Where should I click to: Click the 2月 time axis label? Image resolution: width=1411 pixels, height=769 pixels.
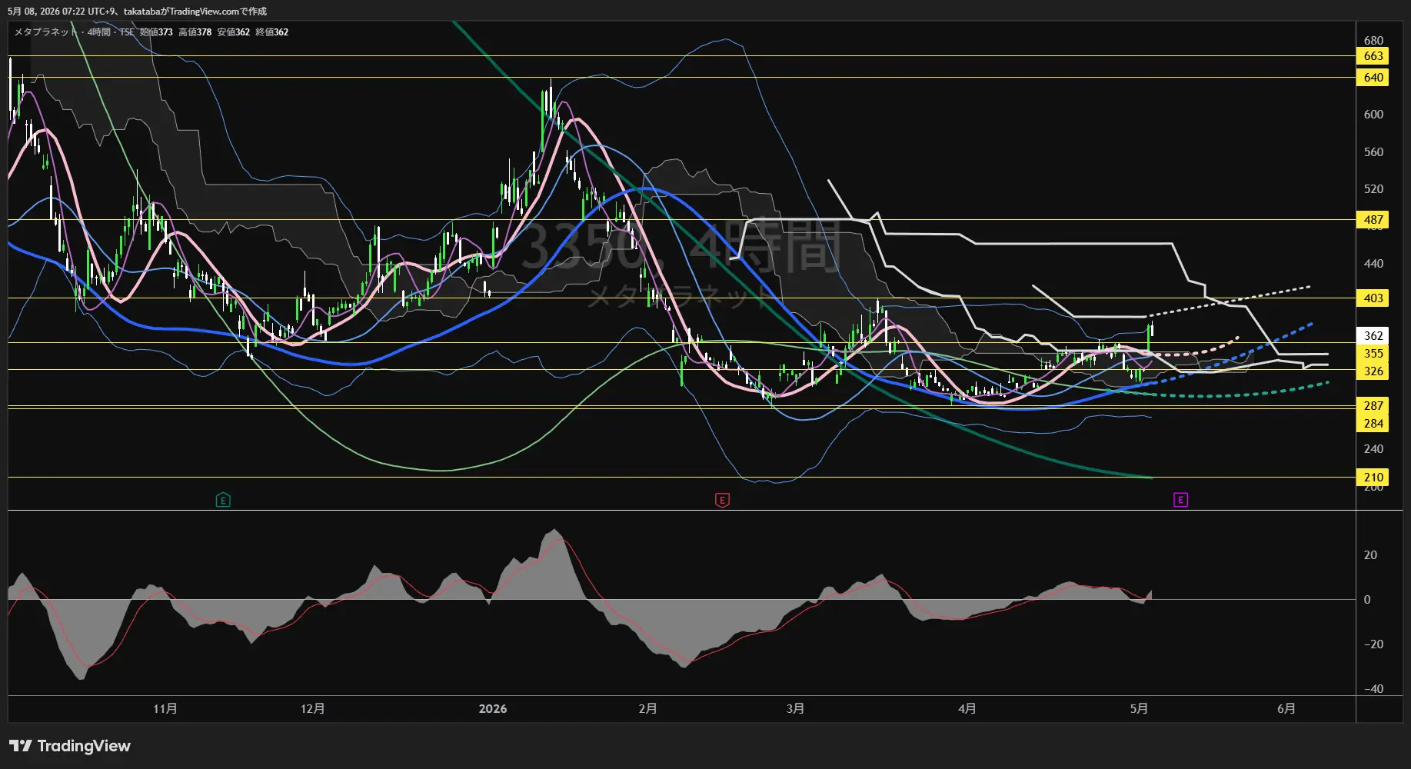(x=647, y=709)
